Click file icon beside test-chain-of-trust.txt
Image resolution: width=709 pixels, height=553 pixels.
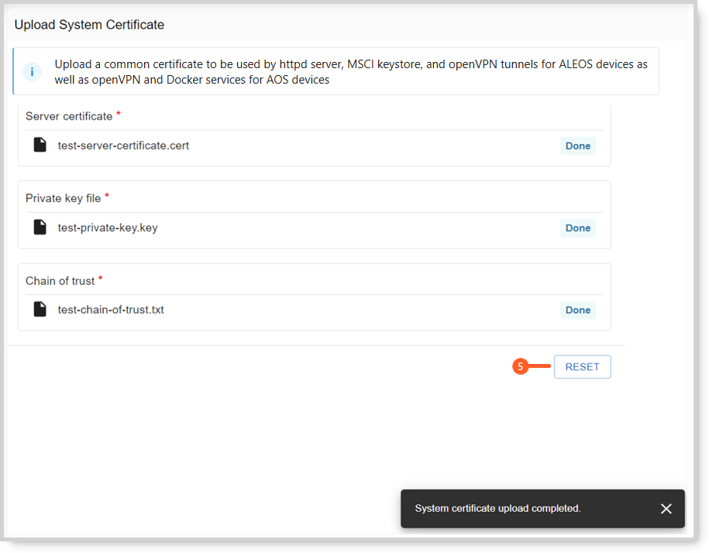[x=40, y=310]
